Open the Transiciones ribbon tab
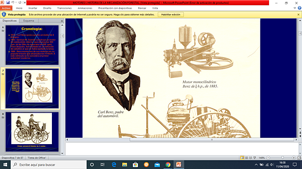The width and height of the screenshot is (302, 169). coord(64,8)
